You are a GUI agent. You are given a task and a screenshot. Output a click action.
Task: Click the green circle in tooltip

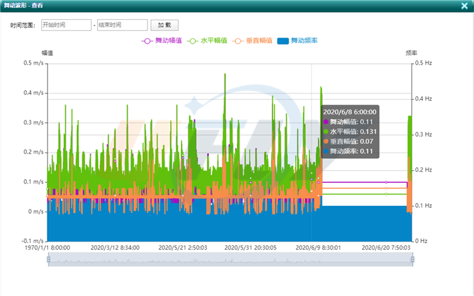coord(326,132)
